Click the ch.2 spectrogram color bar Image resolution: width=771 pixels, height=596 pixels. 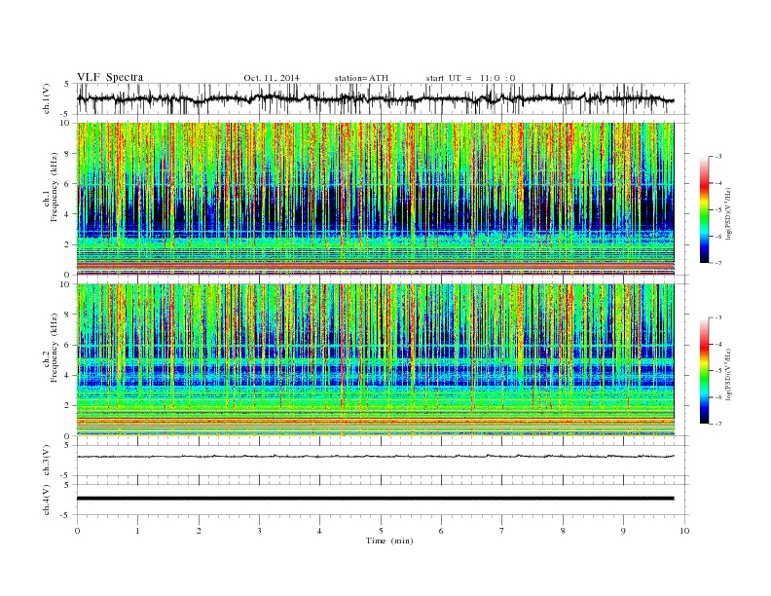(704, 371)
